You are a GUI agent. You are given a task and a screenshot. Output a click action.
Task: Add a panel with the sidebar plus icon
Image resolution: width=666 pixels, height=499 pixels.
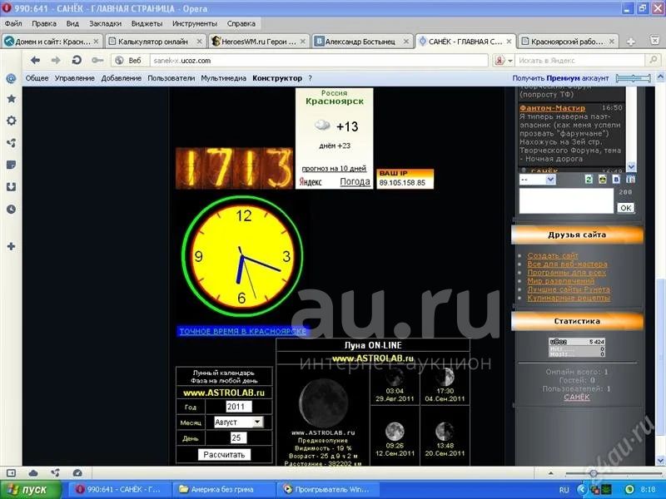[x=12, y=246]
